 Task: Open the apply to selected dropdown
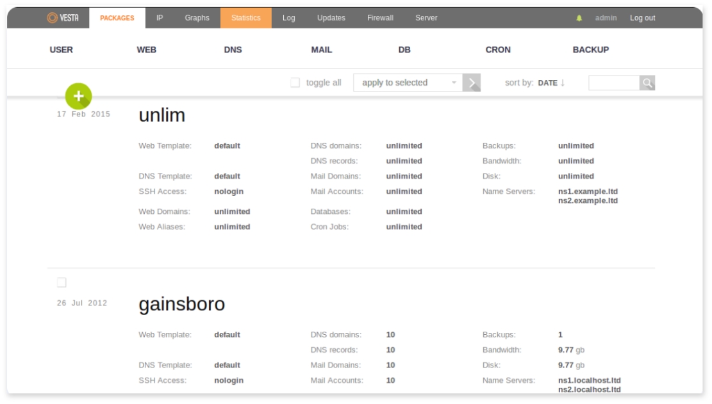(408, 83)
